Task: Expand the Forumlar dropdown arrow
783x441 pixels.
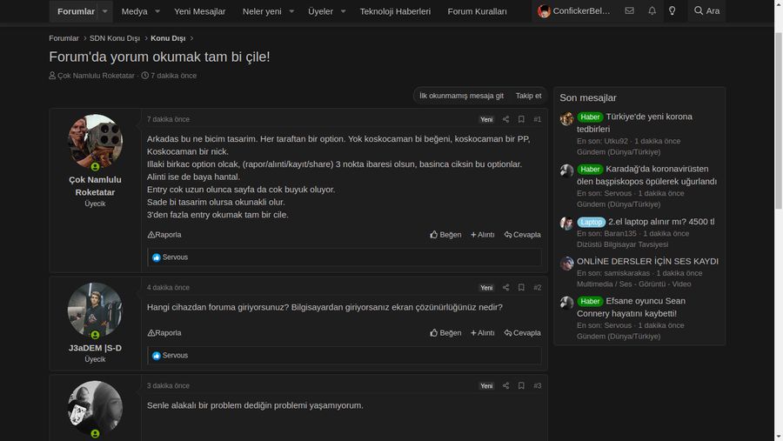Action: 105,11
